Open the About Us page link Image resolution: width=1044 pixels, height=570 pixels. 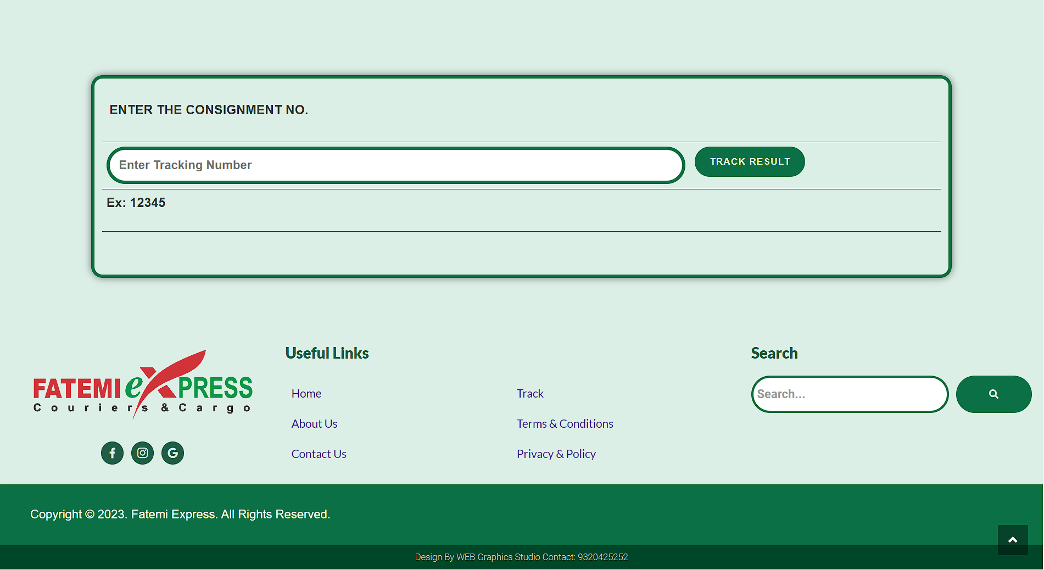point(314,424)
